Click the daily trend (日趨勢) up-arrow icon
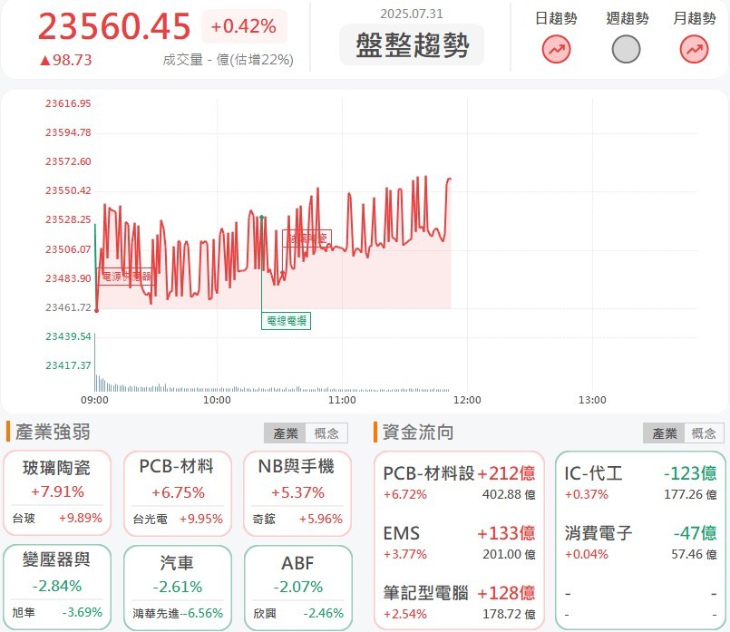Screen dimensions: 730x632 pos(556,49)
